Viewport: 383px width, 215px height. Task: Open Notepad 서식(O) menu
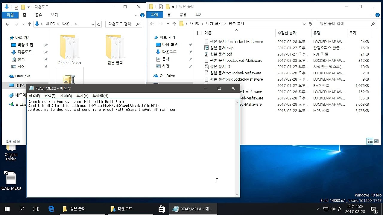coord(66,96)
